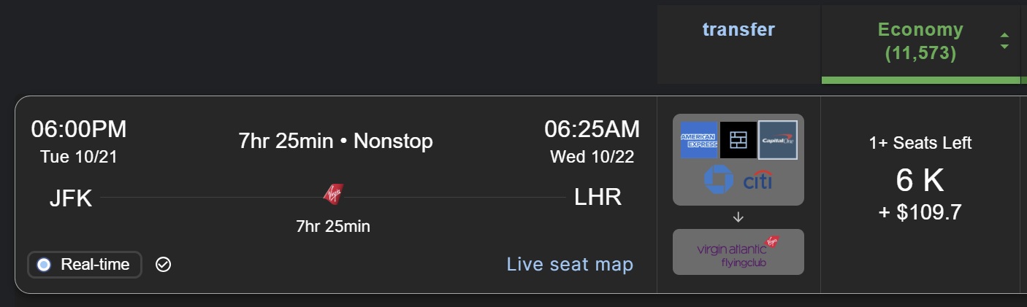Click the 1+ Seats Left label

(920, 143)
